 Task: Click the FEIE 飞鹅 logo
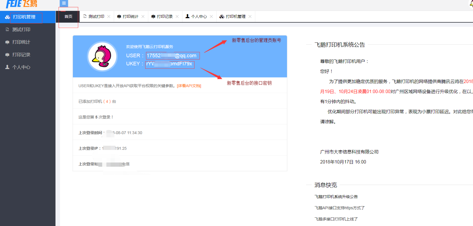pyautogui.click(x=22, y=4)
